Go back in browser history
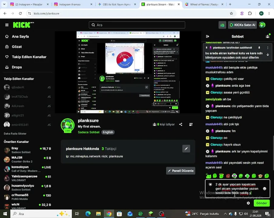Viewport: 274px width, 218px height. (5, 13)
